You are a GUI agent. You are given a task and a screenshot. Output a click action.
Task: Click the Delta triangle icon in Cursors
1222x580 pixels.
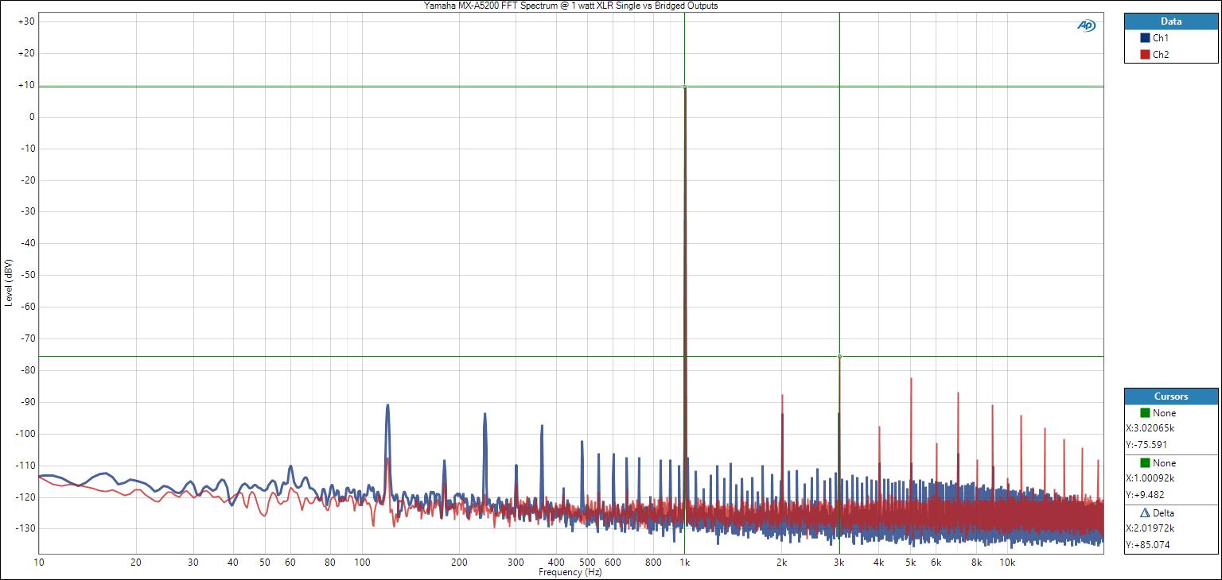coord(1145,513)
